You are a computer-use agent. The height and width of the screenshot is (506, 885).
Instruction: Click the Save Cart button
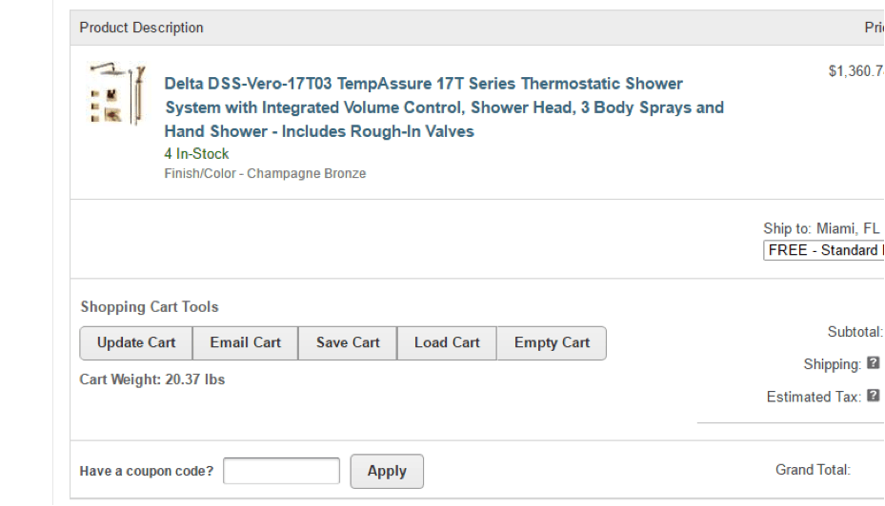pyautogui.click(x=348, y=342)
